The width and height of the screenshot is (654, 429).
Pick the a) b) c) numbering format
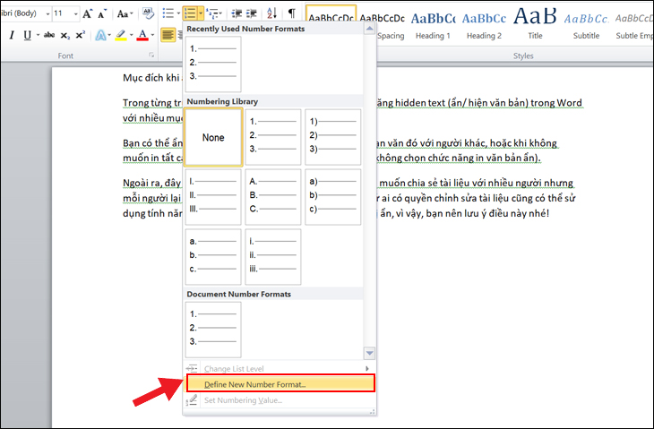click(x=333, y=197)
